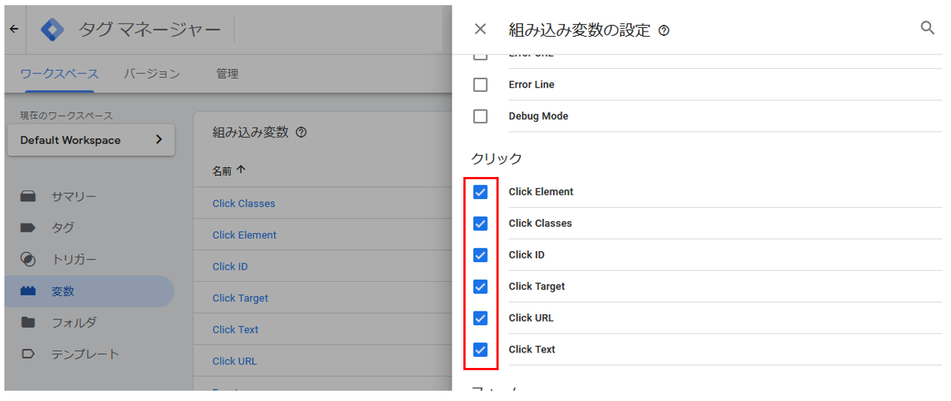
Task: Click the テンプレート outline tag icon
Action: coord(28,354)
